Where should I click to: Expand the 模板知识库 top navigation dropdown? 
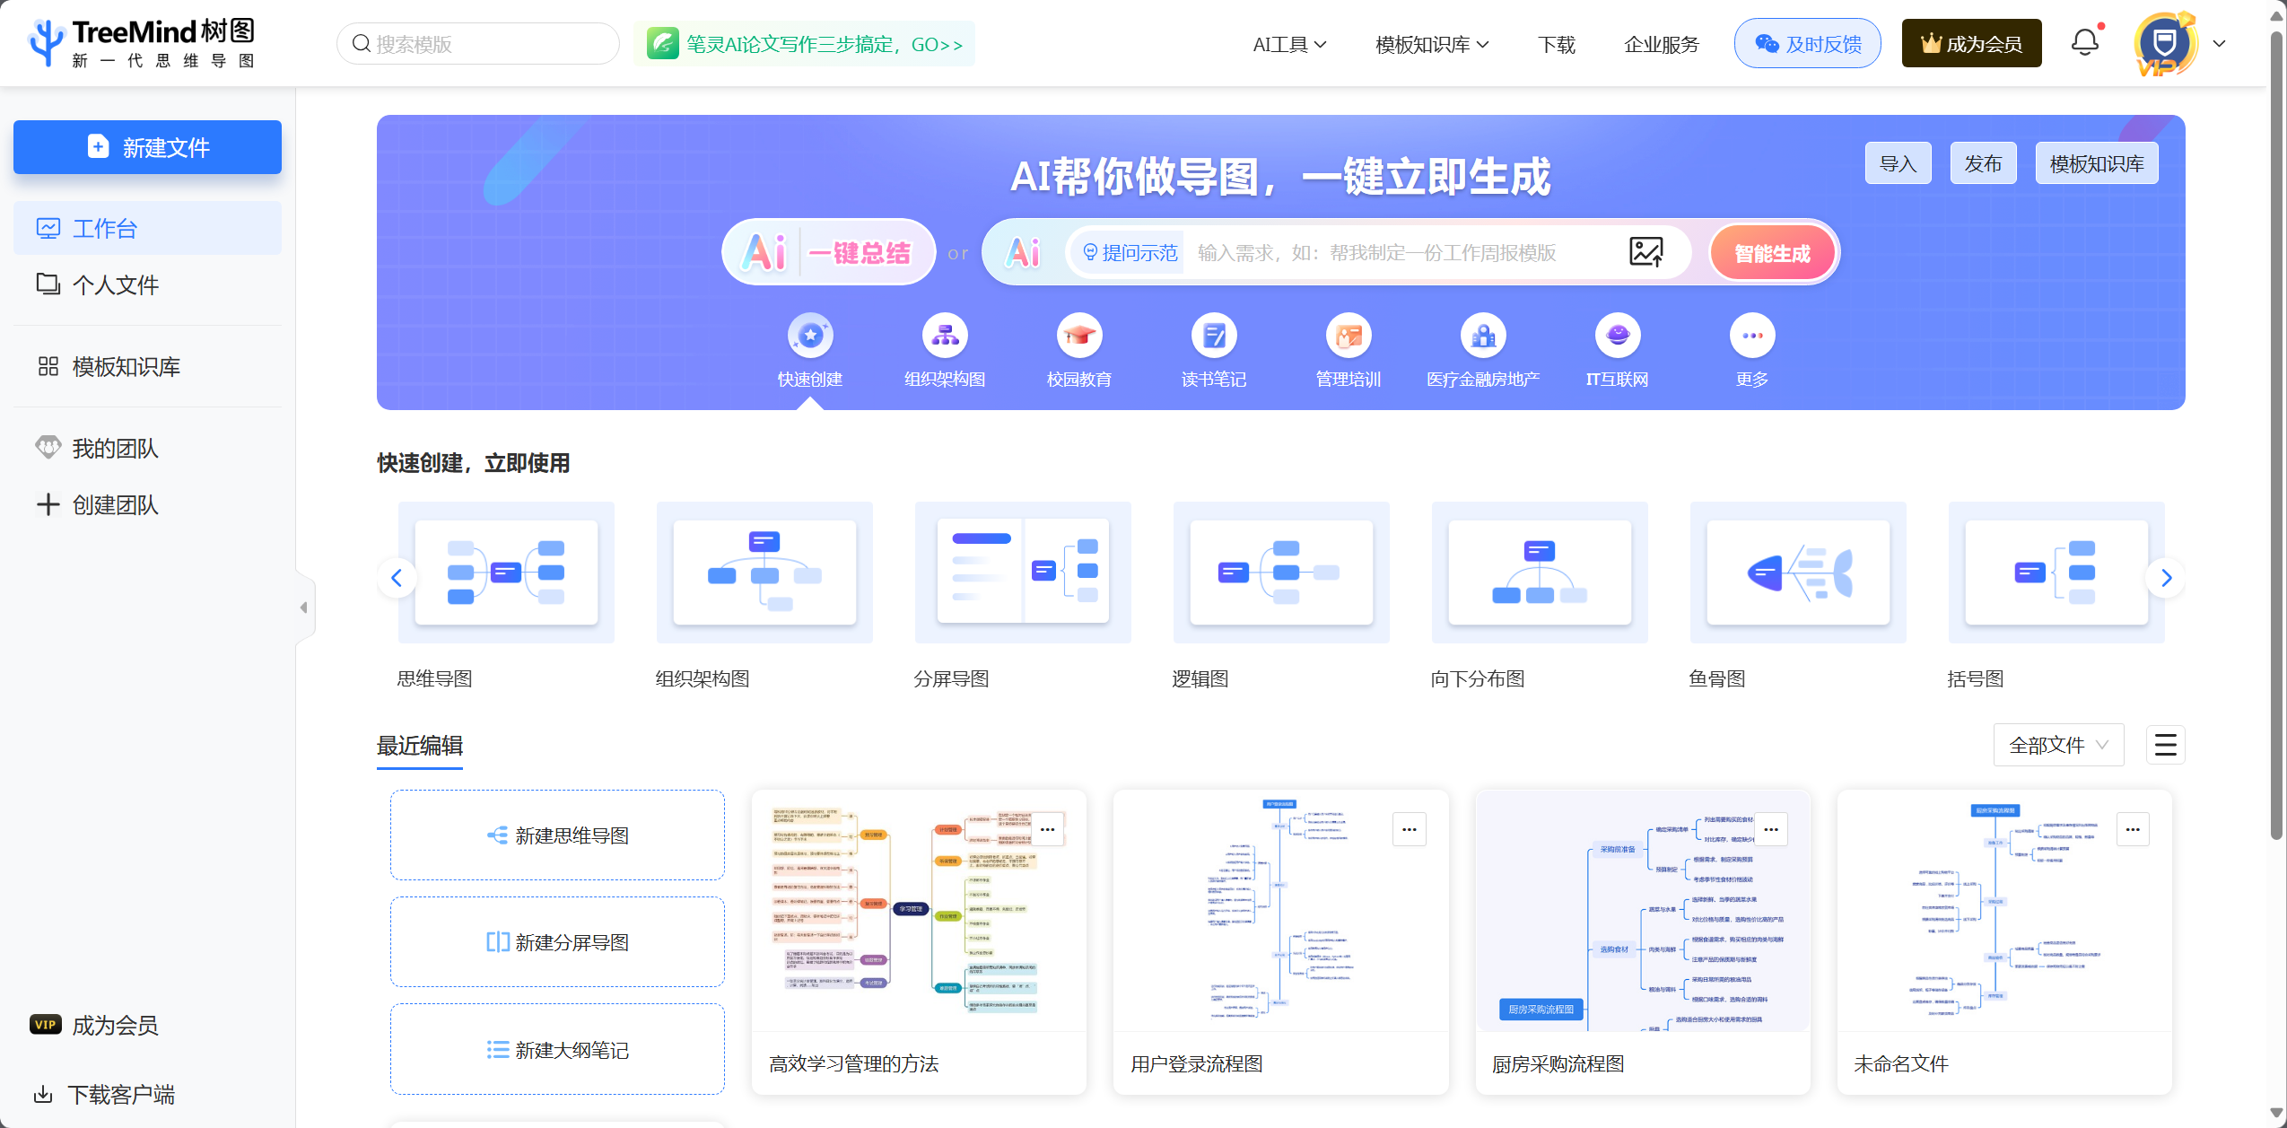(x=1431, y=44)
